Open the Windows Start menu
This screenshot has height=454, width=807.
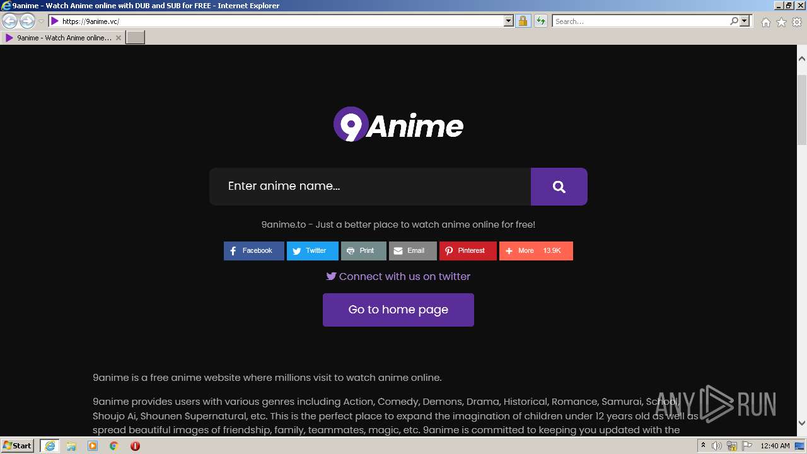[x=18, y=446]
